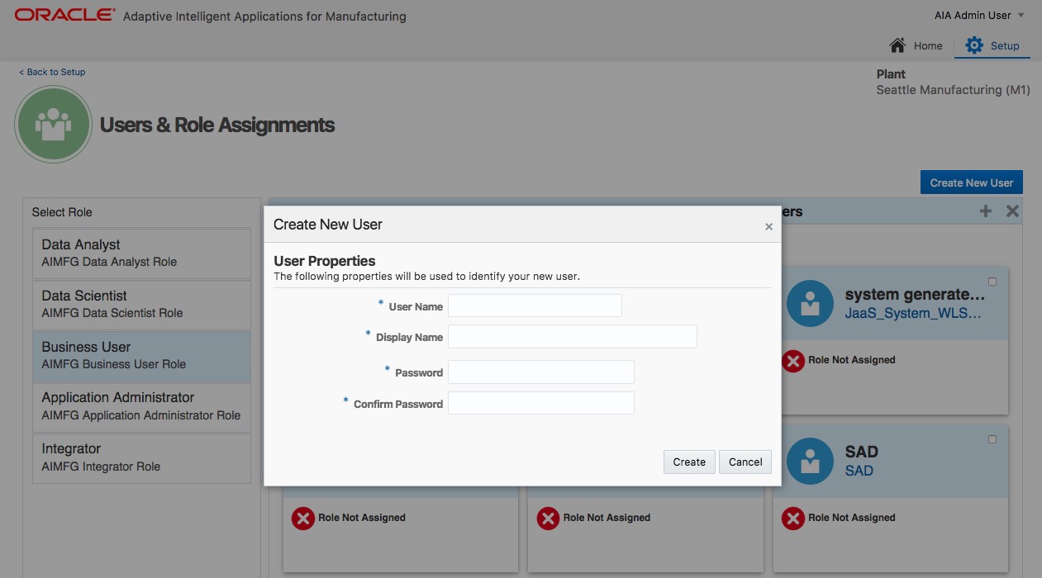Check the checkbox on the system generated user card
The height and width of the screenshot is (578, 1042).
point(991,281)
